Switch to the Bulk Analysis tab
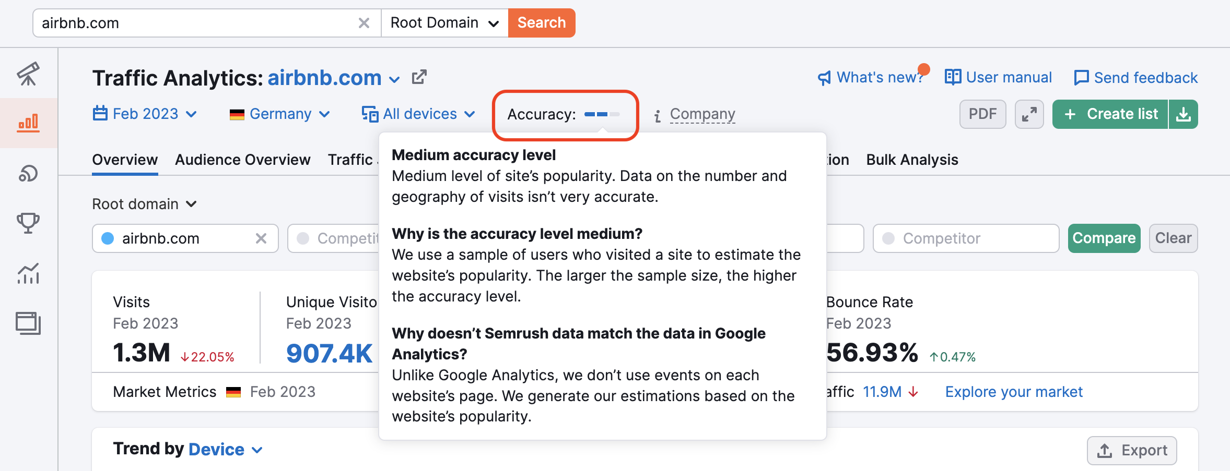This screenshot has width=1230, height=471. (912, 160)
